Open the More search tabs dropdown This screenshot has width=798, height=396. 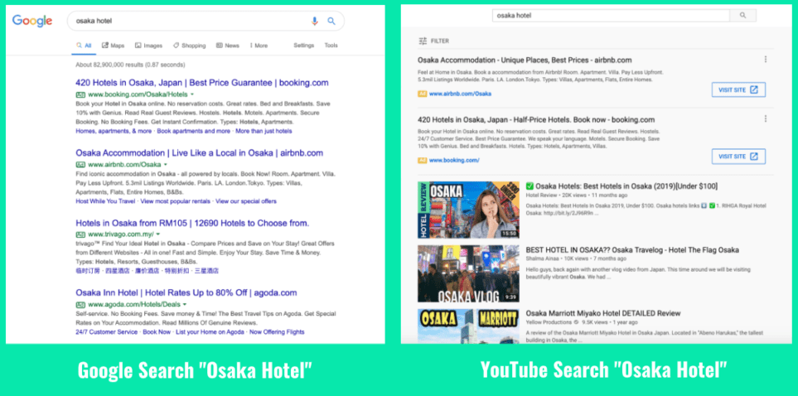pyautogui.click(x=259, y=46)
